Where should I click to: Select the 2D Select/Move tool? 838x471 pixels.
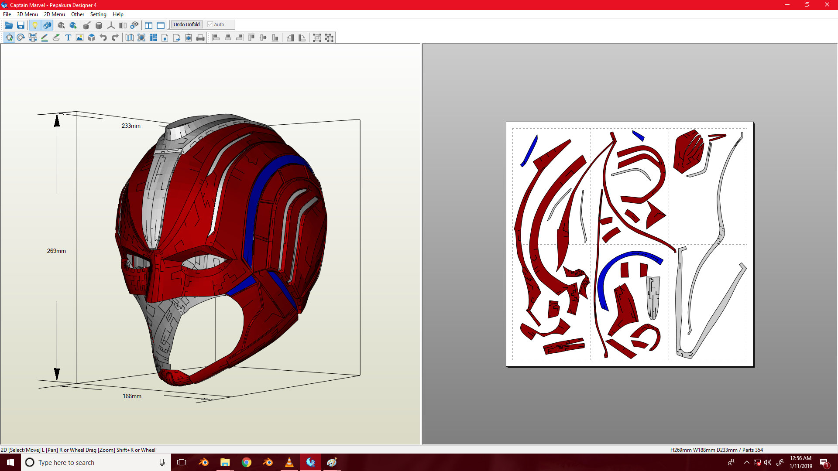click(9, 38)
